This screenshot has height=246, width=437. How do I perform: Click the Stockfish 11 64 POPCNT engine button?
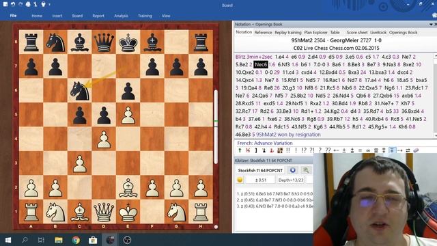click(x=260, y=170)
